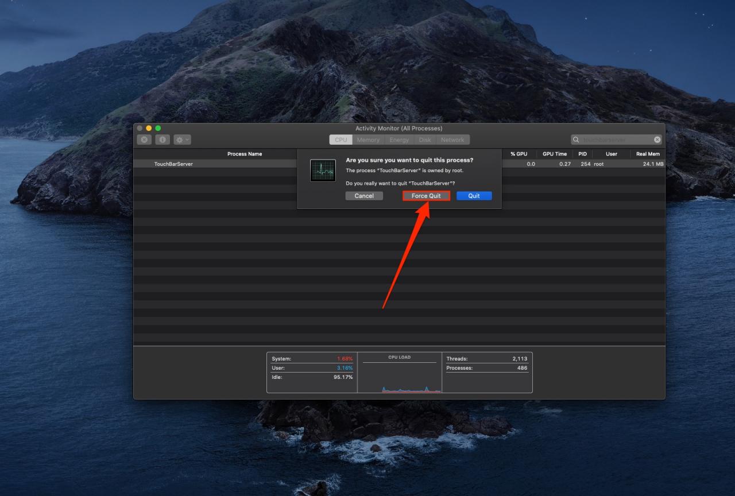
Task: Click the PID value 254
Action: pyautogui.click(x=585, y=164)
